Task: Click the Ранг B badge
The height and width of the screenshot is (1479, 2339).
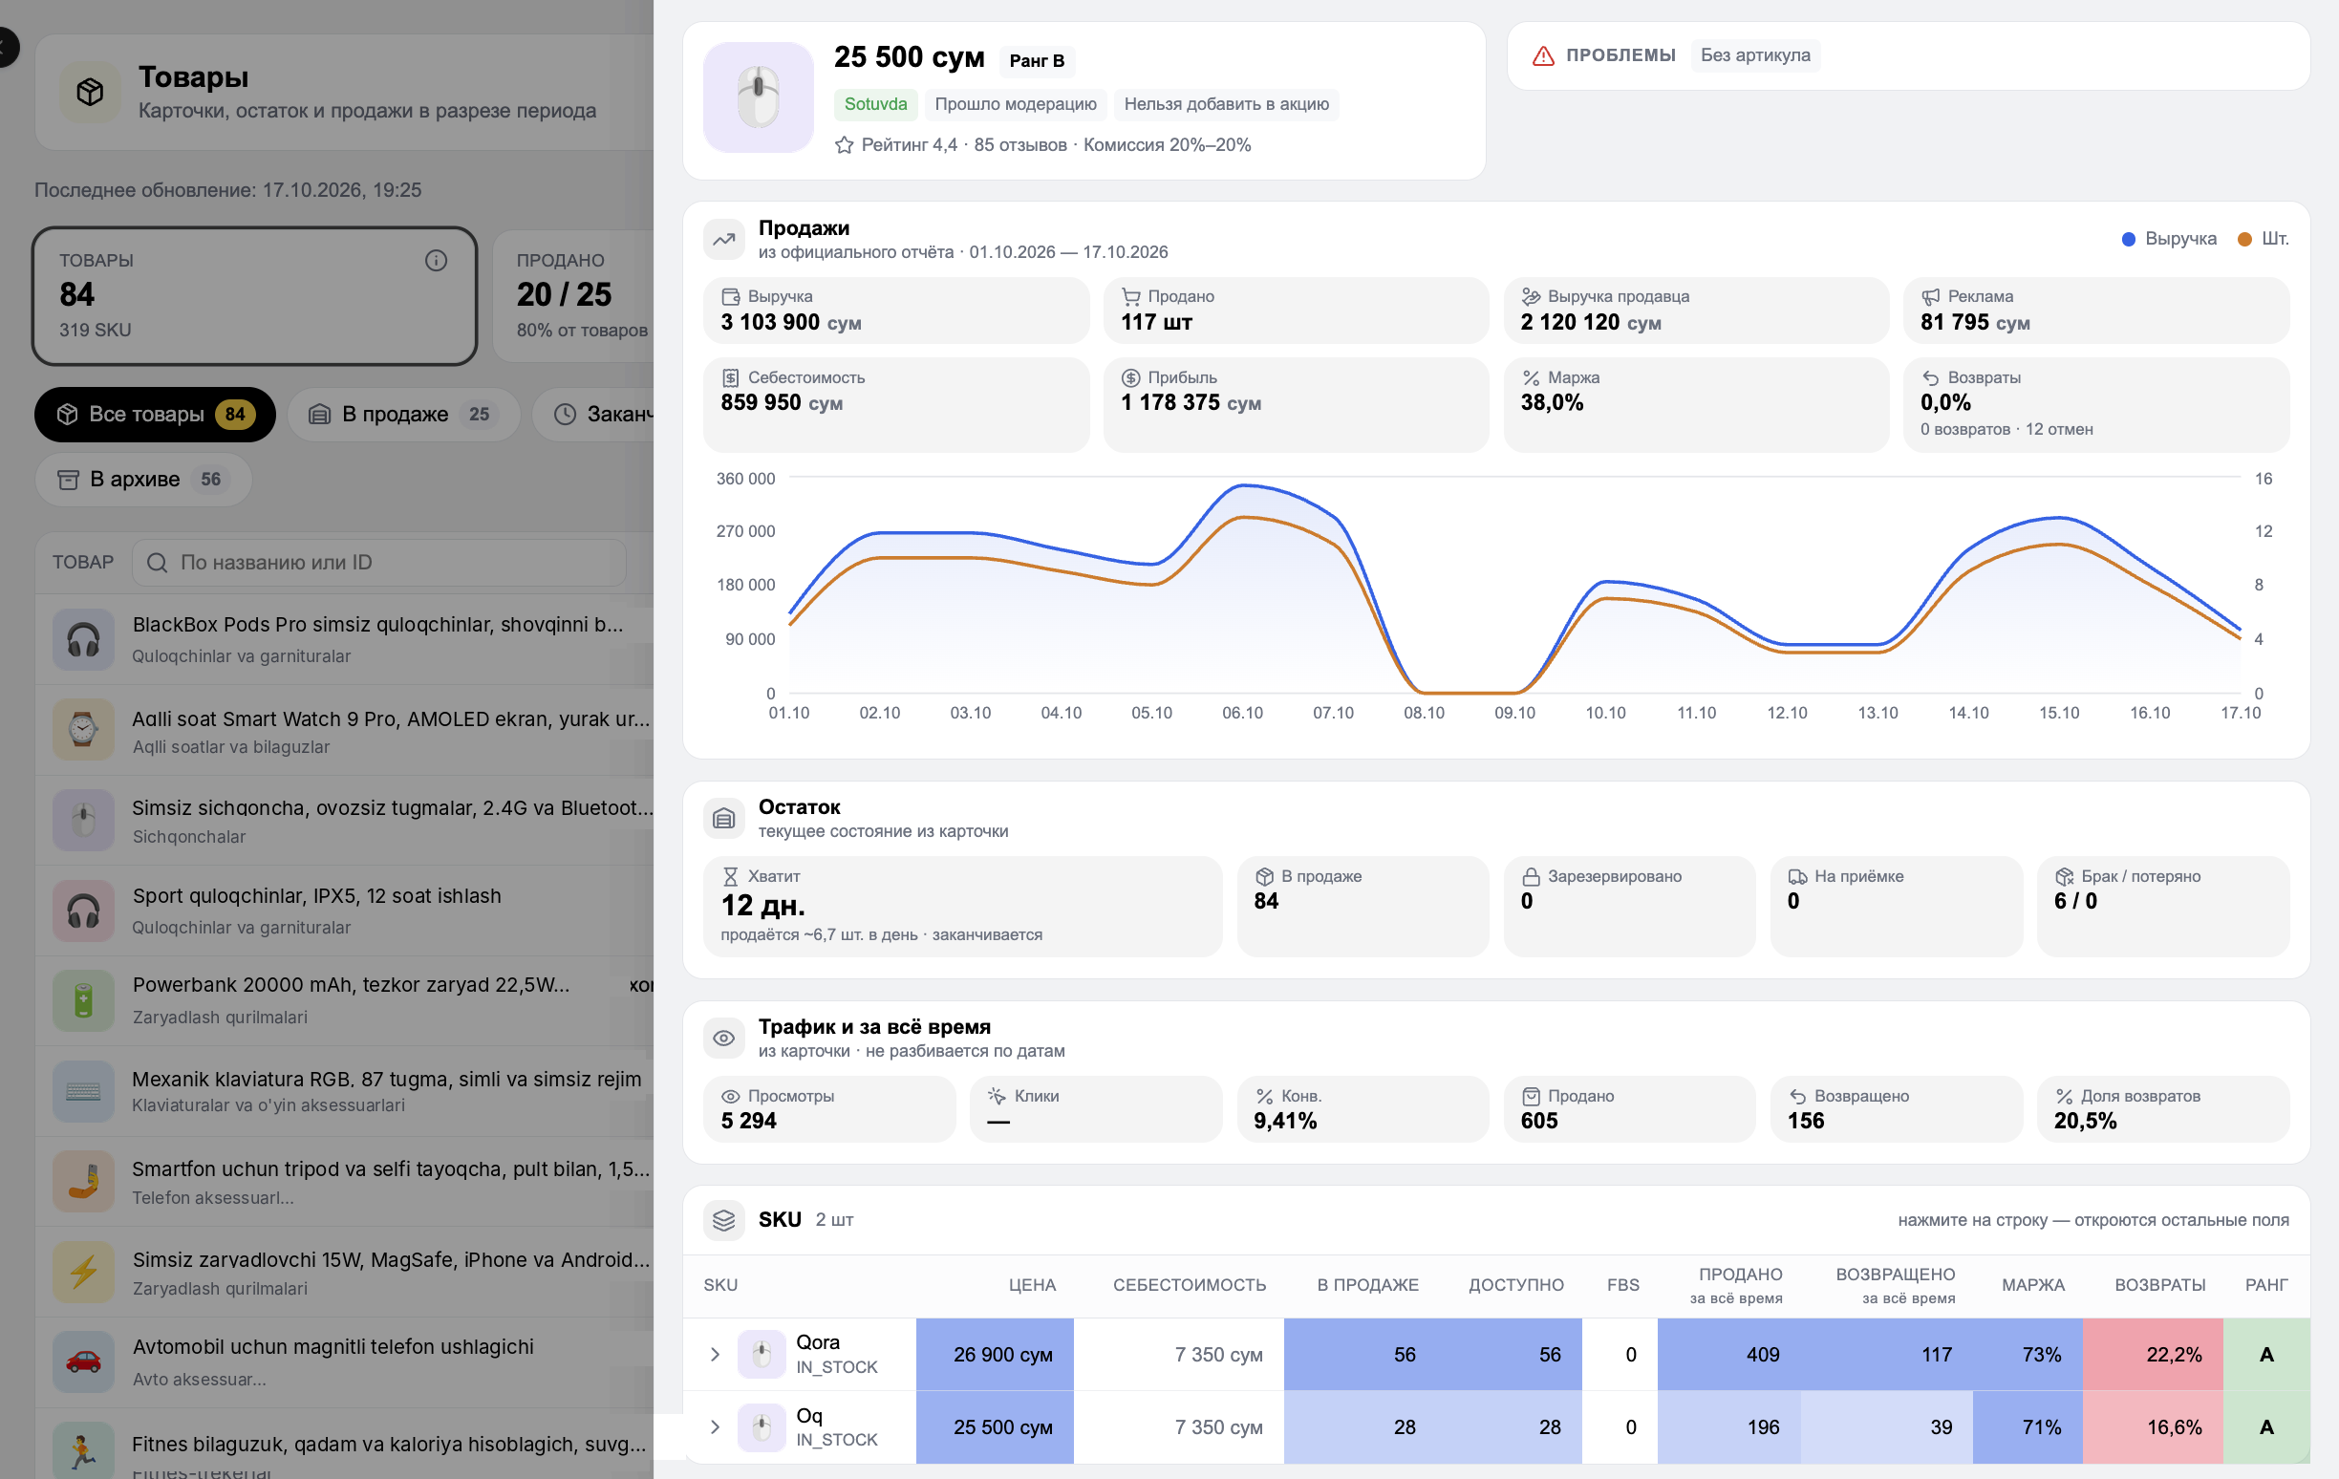Action: [x=1037, y=60]
